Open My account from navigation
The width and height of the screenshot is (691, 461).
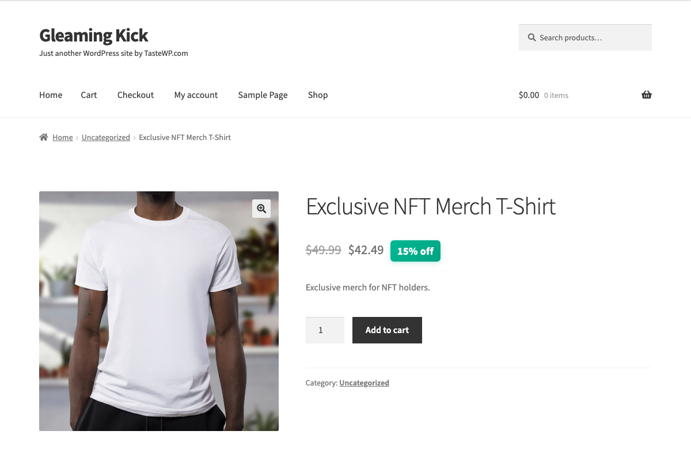click(x=196, y=95)
